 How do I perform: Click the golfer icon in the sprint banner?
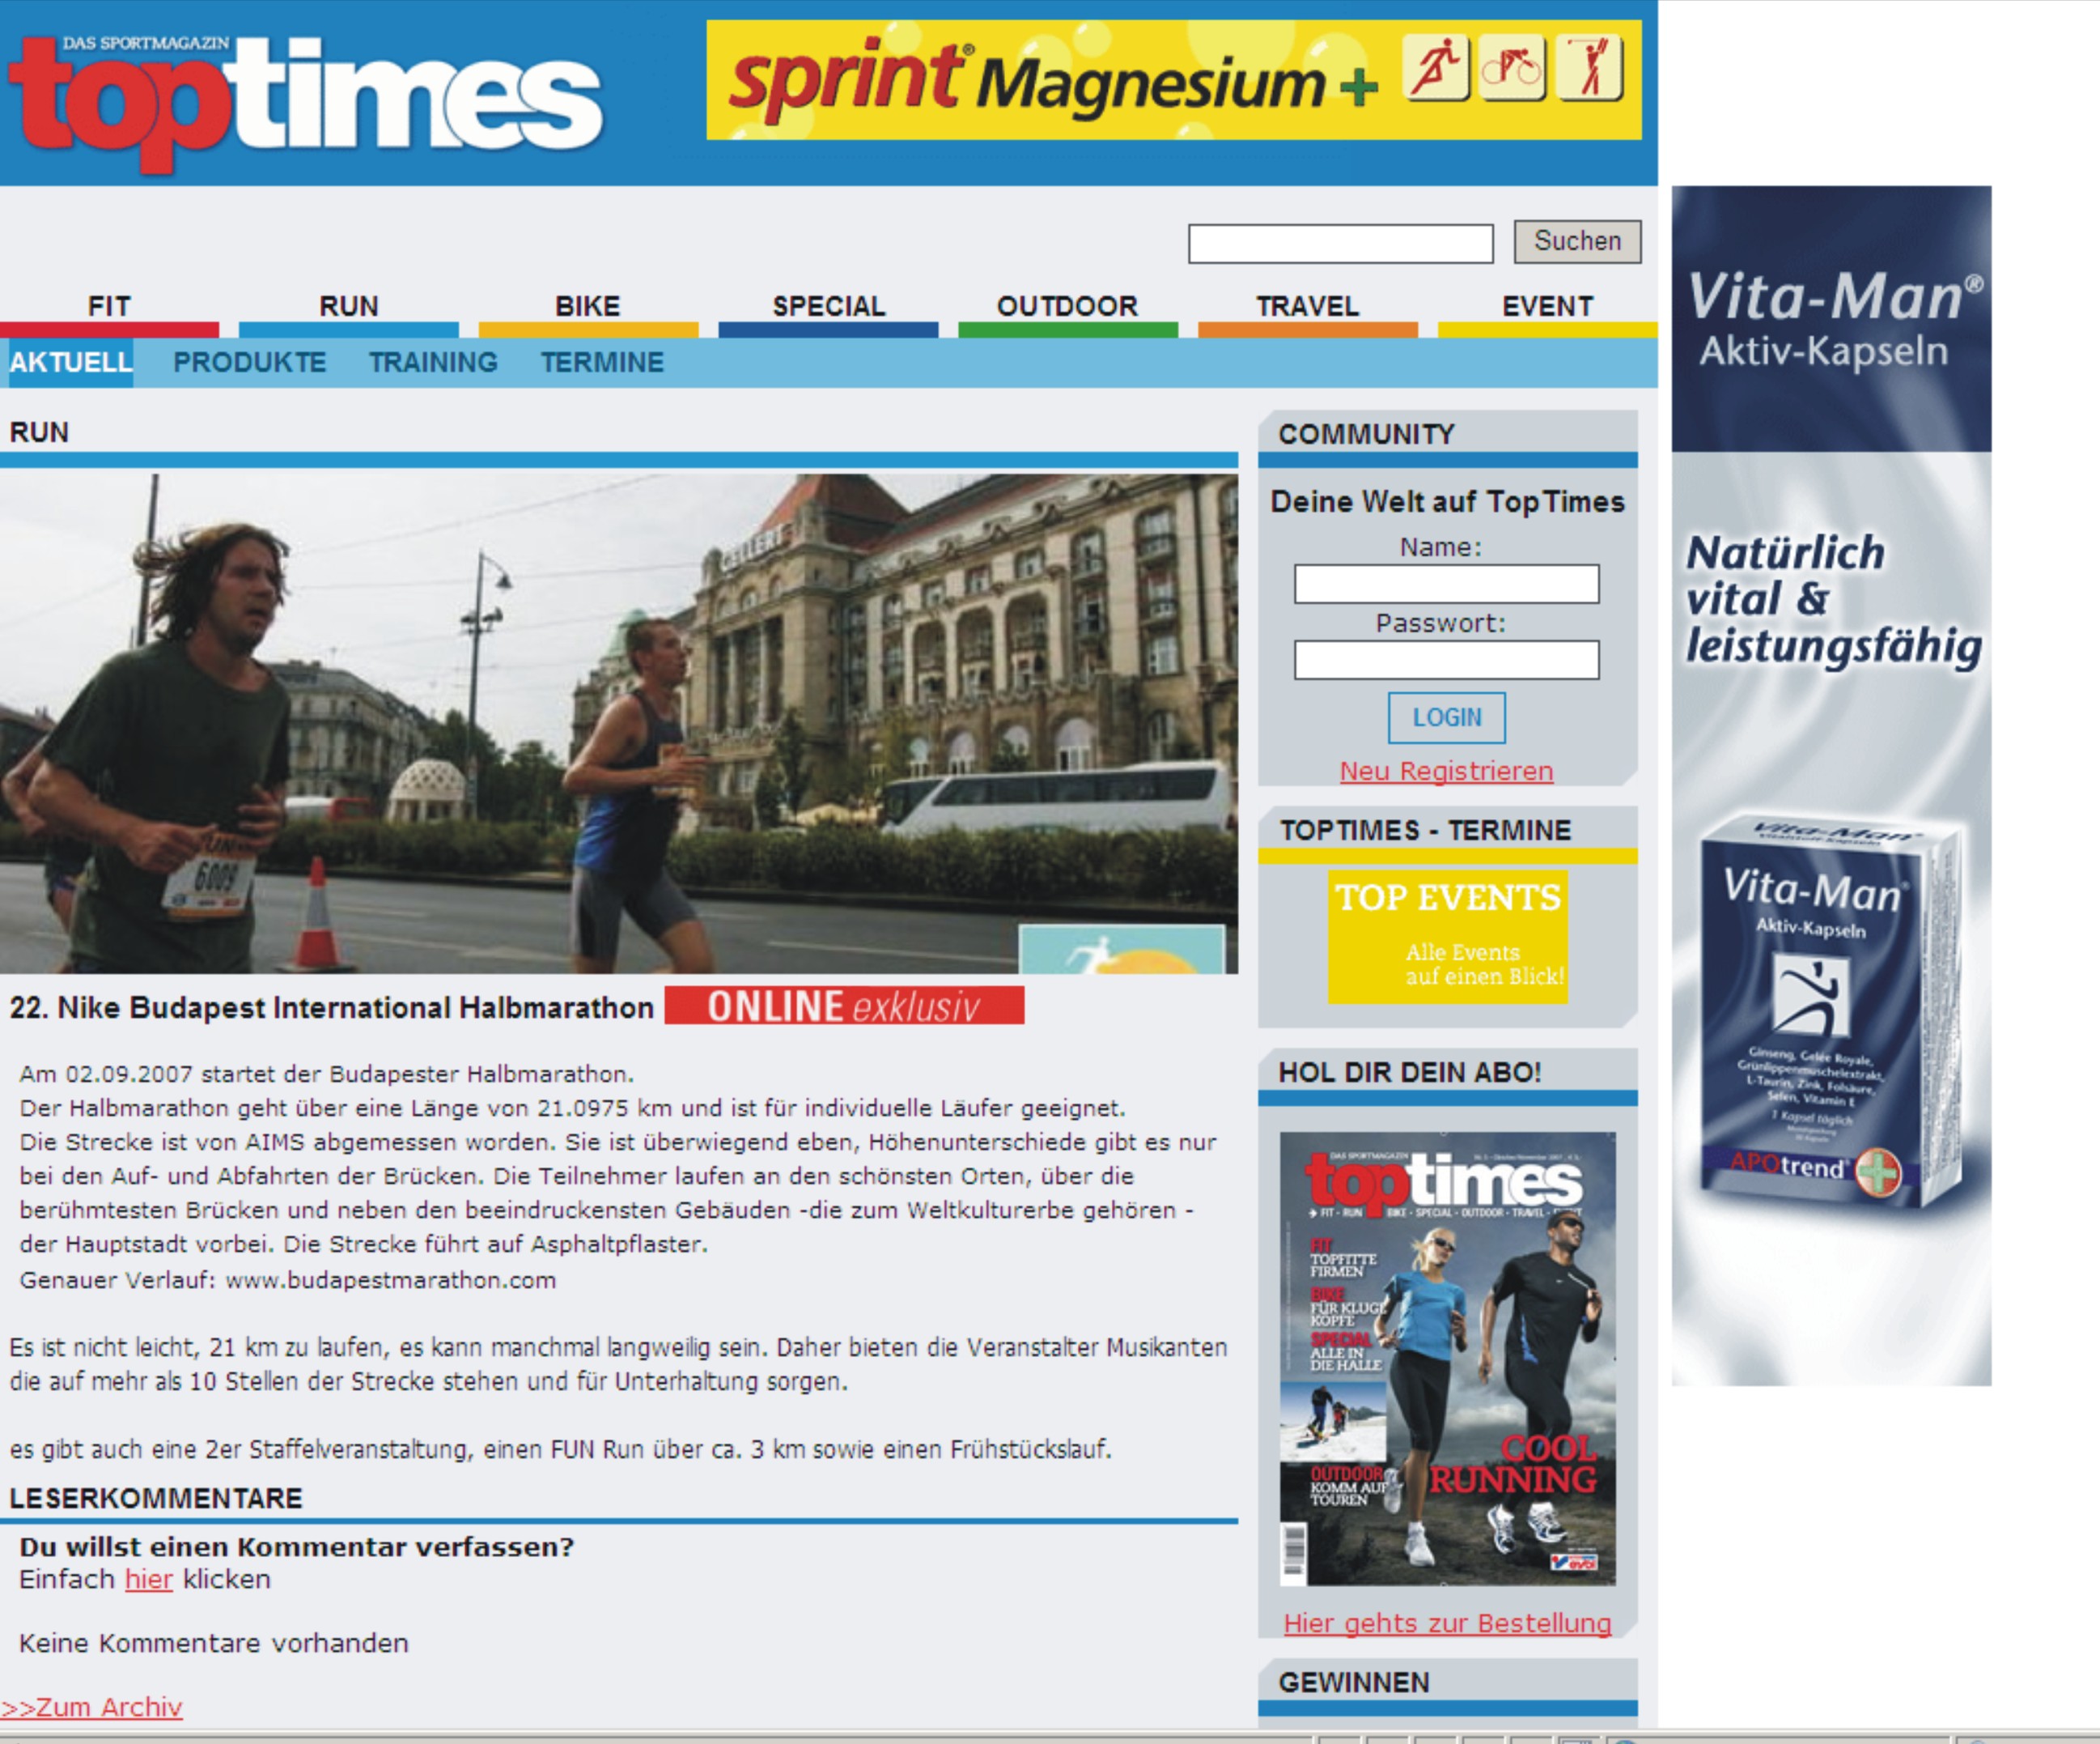(1589, 68)
